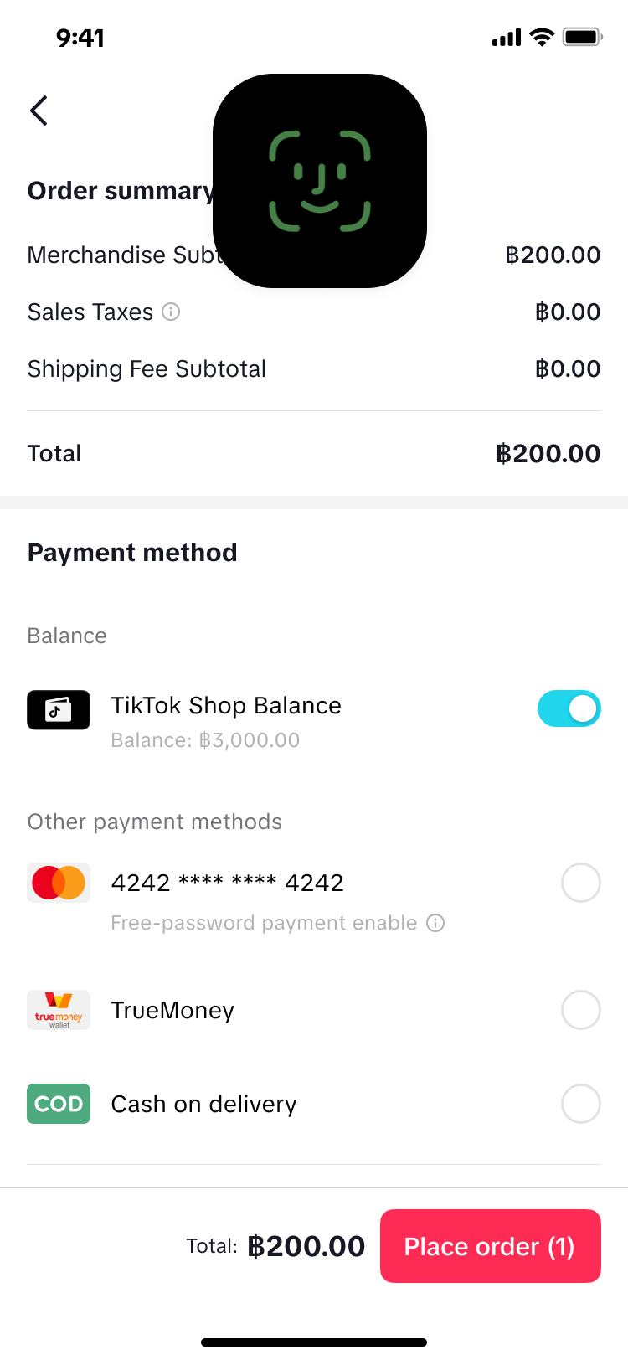This screenshot has height=1360, width=628.
Task: Tap the battery status icon
Action: coord(583,37)
